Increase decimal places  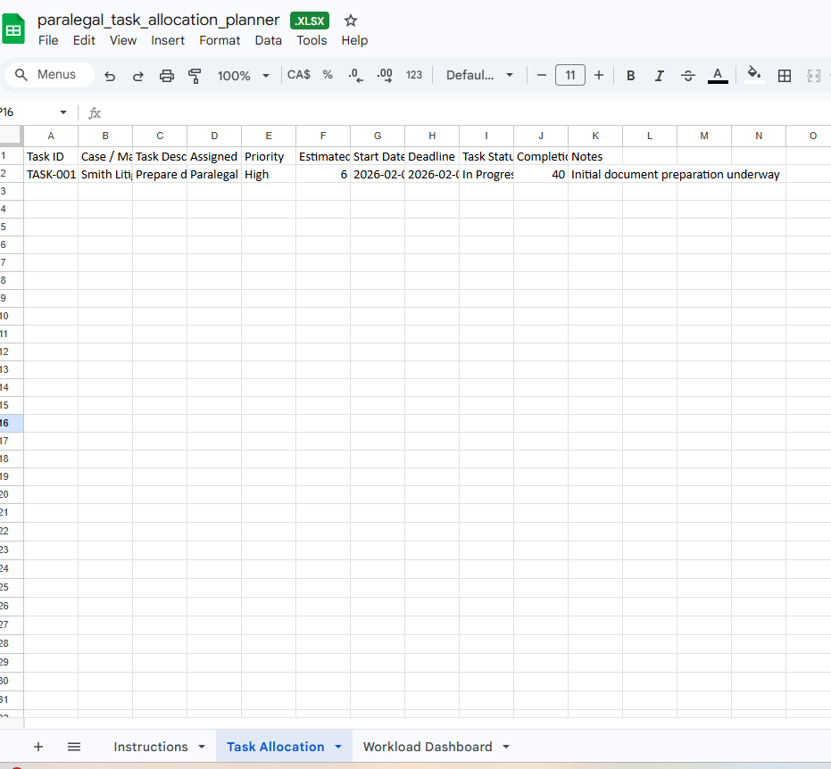(x=384, y=75)
